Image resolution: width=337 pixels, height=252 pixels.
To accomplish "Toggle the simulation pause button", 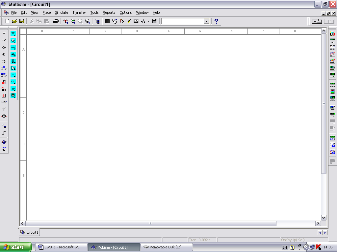I will click(329, 21).
